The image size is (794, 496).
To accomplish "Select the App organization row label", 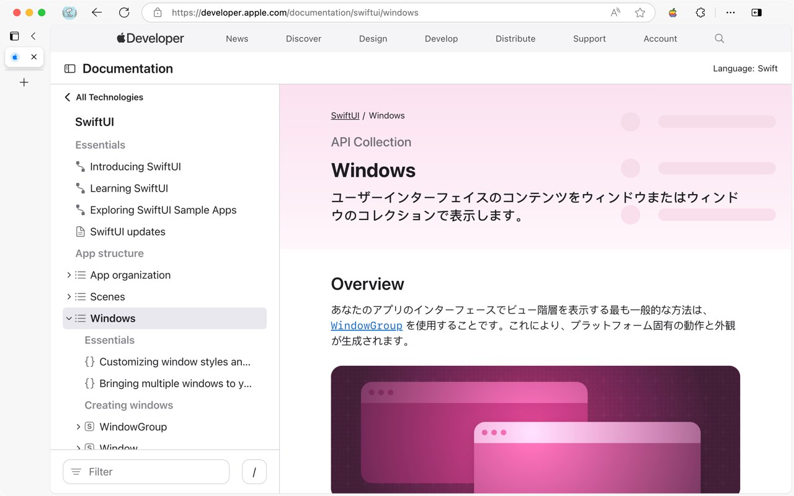I will pos(130,275).
